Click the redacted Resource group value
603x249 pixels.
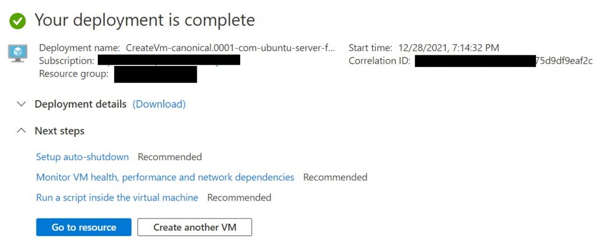(155, 74)
